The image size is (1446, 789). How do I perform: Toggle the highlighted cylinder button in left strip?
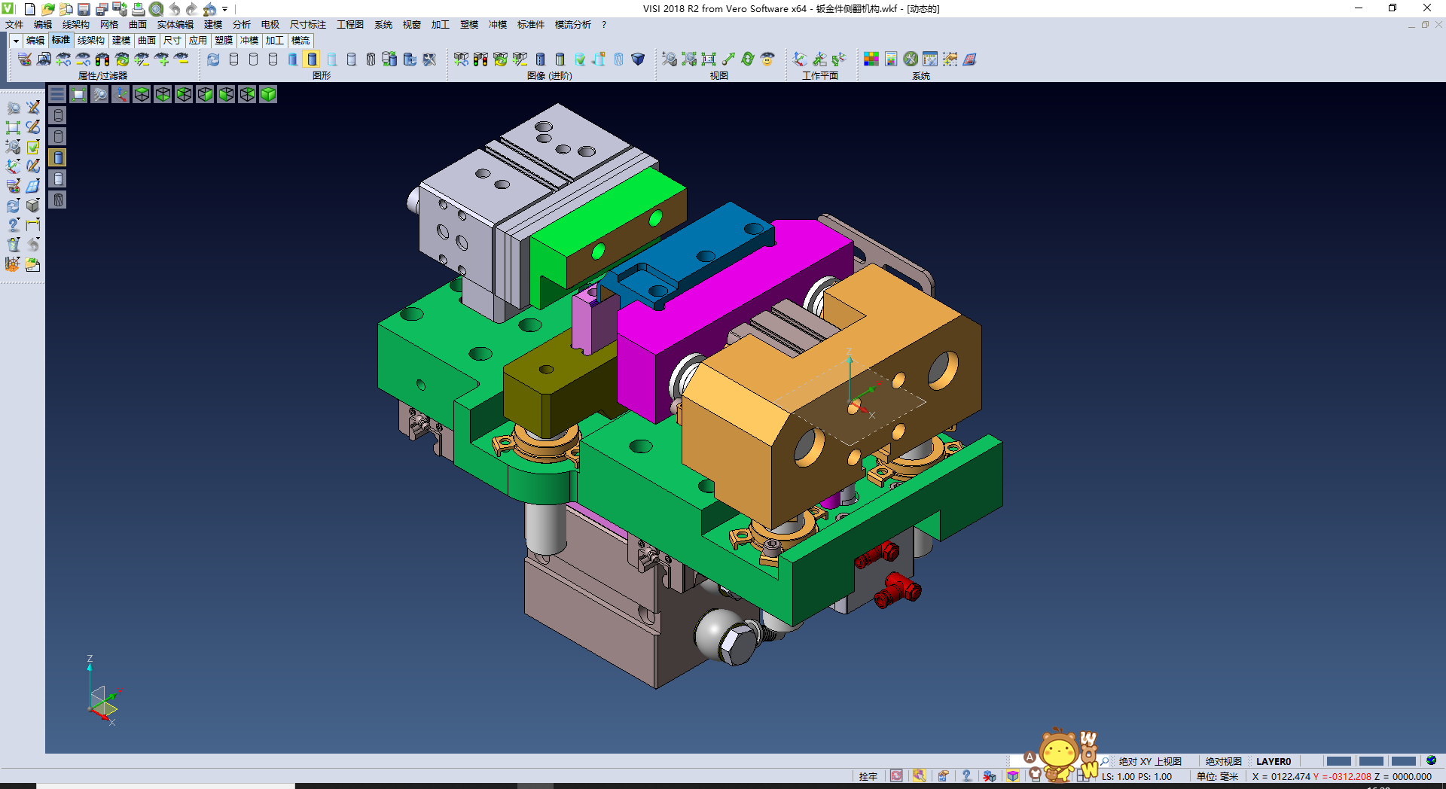(x=58, y=157)
